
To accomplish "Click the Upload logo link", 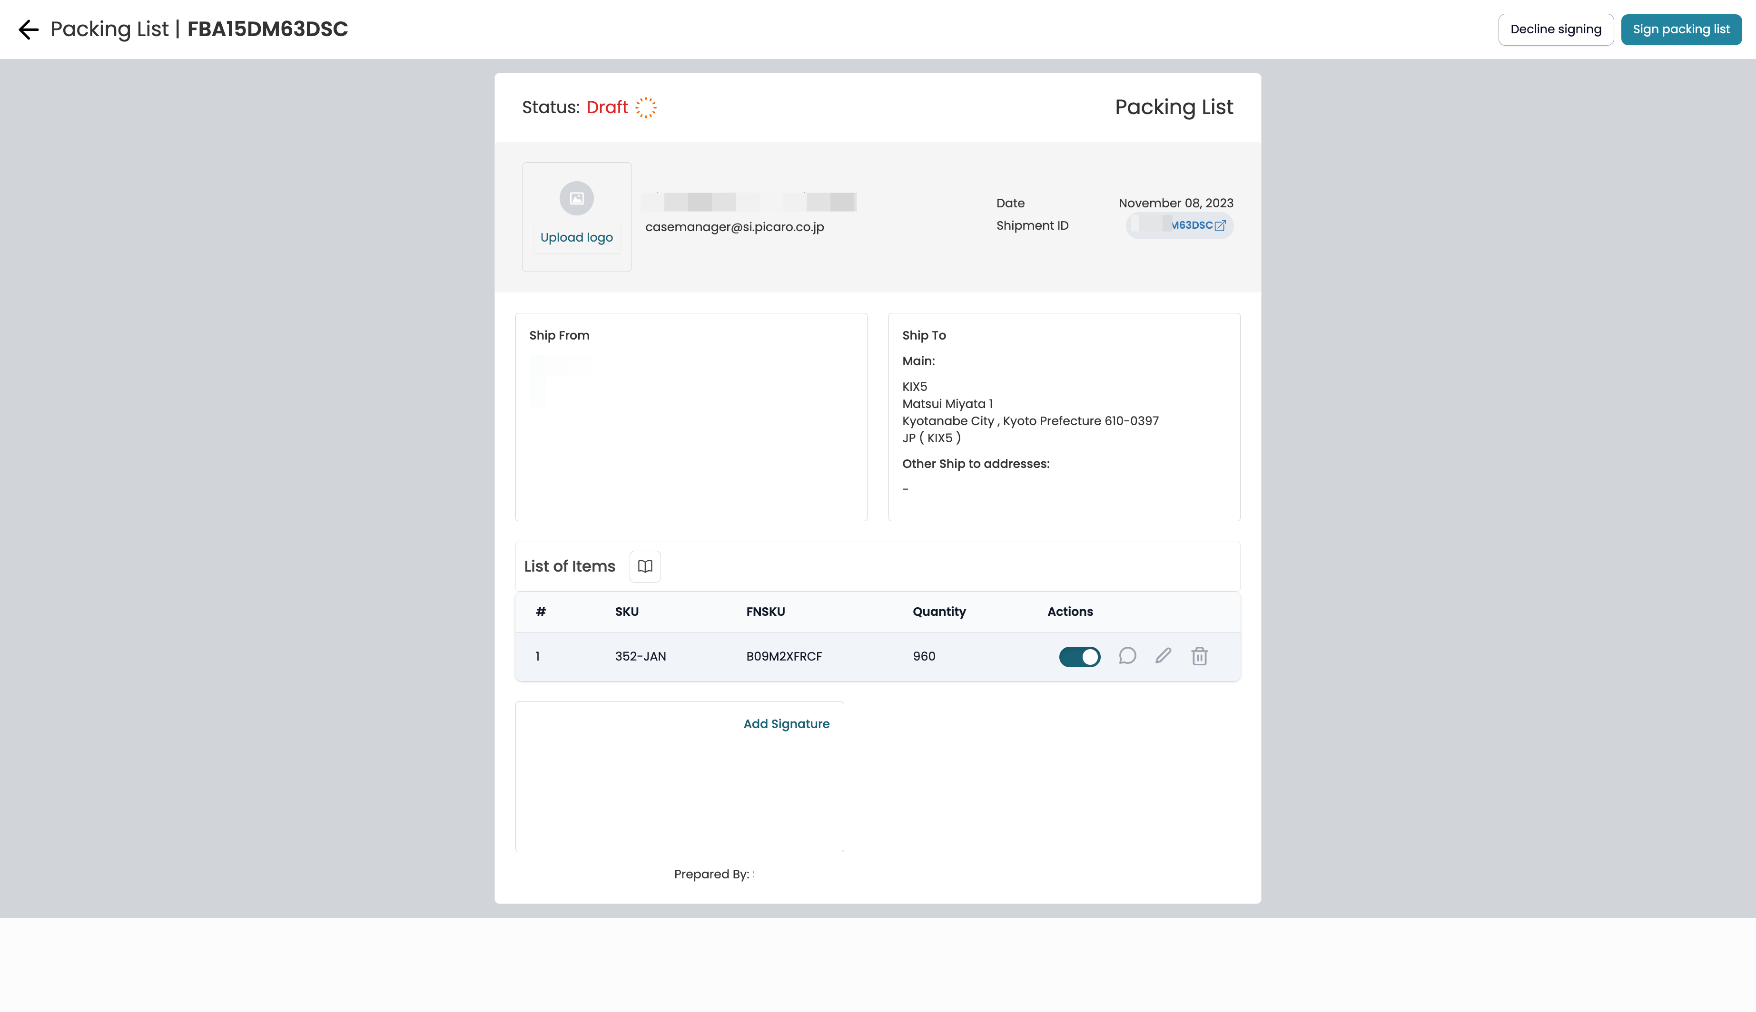I will point(576,238).
